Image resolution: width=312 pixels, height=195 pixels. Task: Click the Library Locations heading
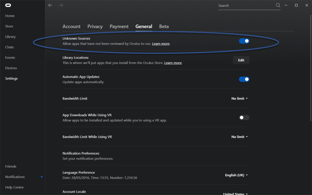pyautogui.click(x=75, y=57)
